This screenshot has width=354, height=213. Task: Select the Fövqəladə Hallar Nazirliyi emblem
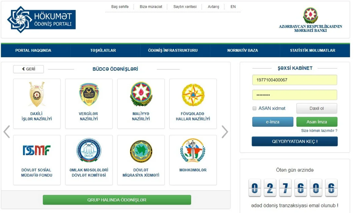[x=193, y=95]
